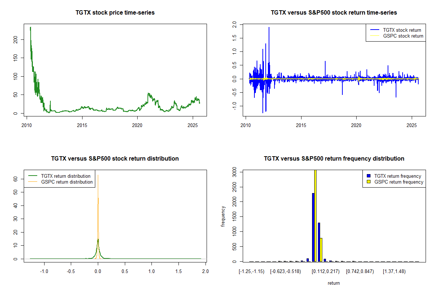Click the 'TGTX versus S&P500 stock return distribution' title

[115, 159]
